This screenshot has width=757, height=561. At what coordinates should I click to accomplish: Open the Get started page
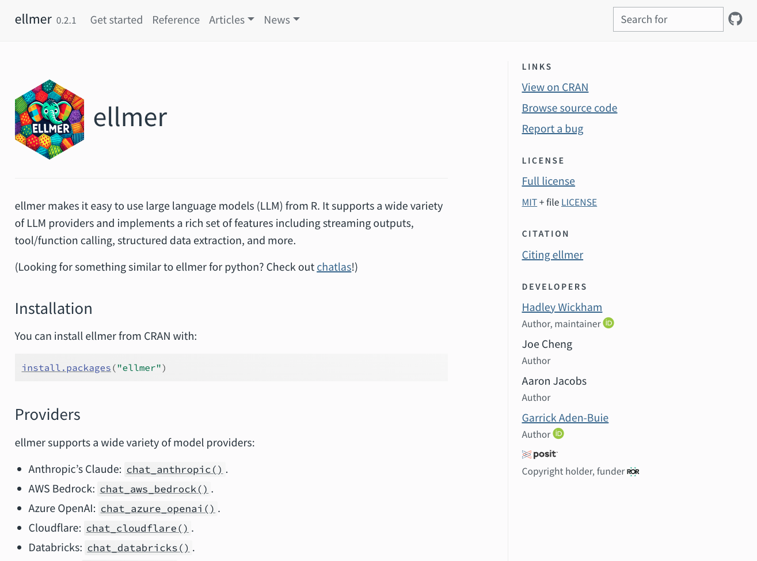pos(116,20)
